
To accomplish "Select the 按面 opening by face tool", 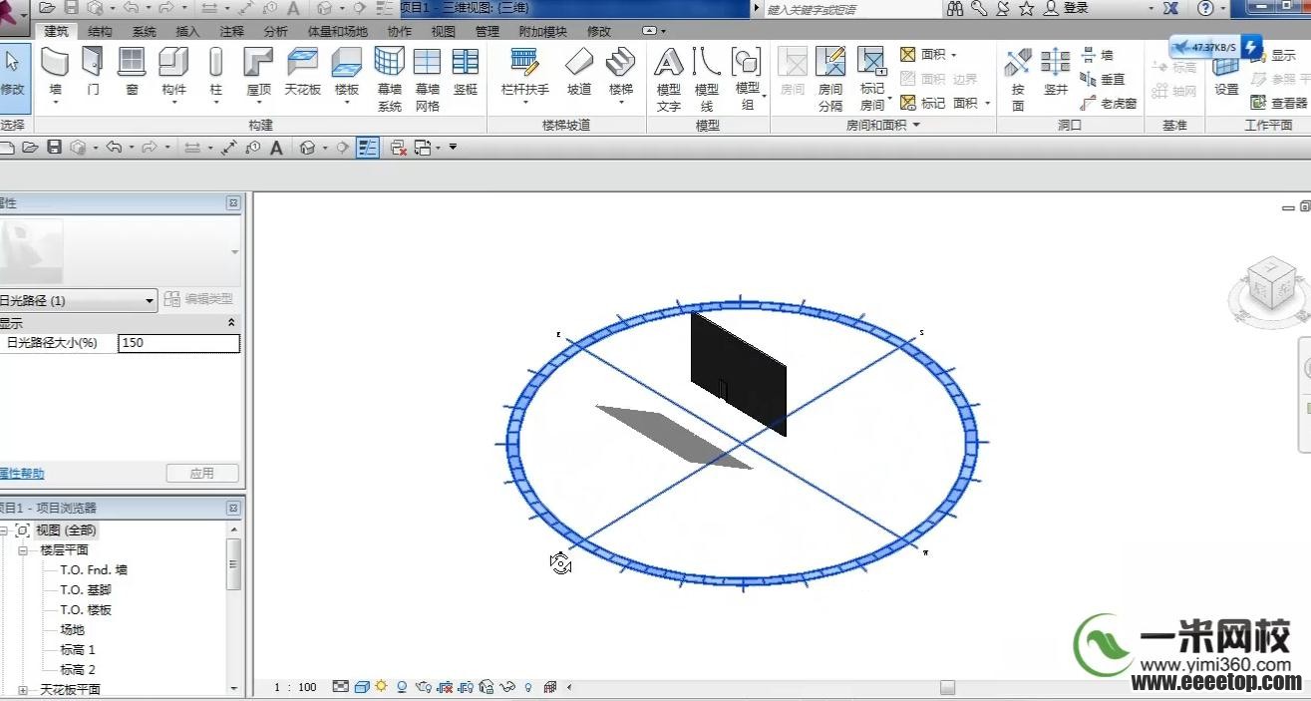I will 1018,78.
